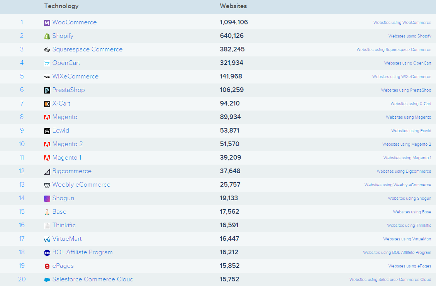Click the VirtueMart VM icon
This screenshot has height=286, width=436.
(47, 239)
